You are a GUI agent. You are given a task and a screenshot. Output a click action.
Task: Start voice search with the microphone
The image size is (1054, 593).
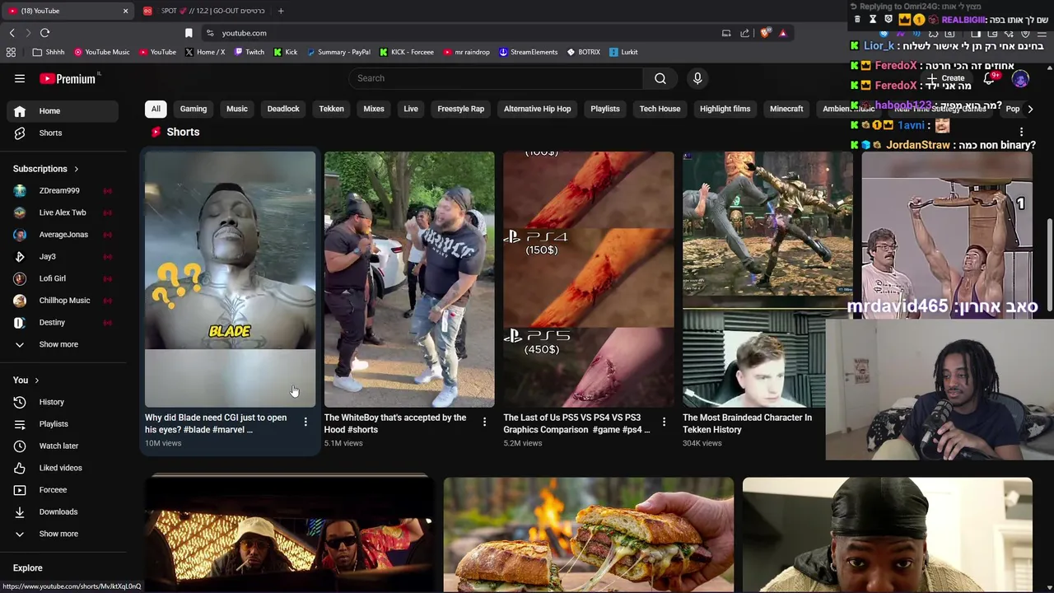[697, 78]
